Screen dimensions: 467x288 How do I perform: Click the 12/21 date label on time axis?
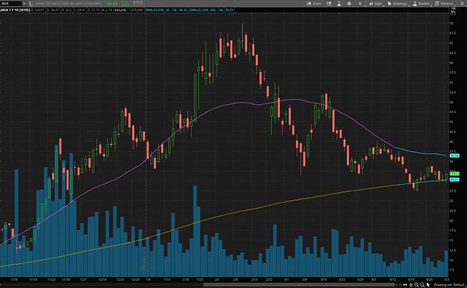click(x=121, y=279)
